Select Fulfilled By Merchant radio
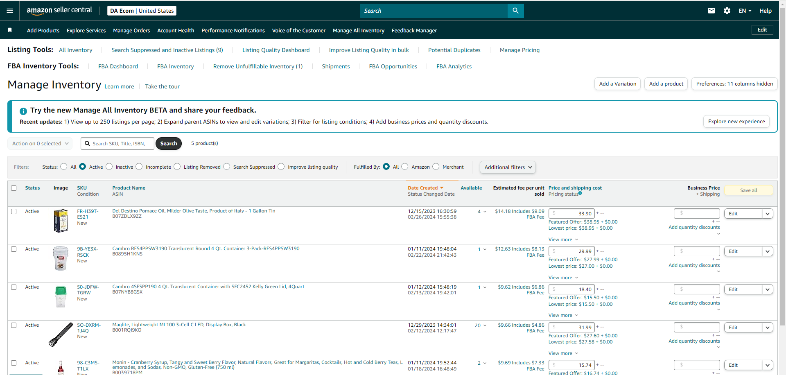Viewport: 786px width, 375px height. 436,167
